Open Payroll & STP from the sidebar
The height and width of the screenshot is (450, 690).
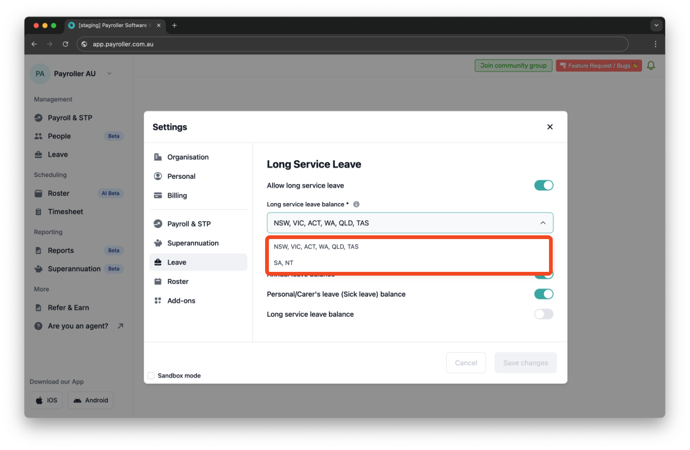tap(70, 118)
